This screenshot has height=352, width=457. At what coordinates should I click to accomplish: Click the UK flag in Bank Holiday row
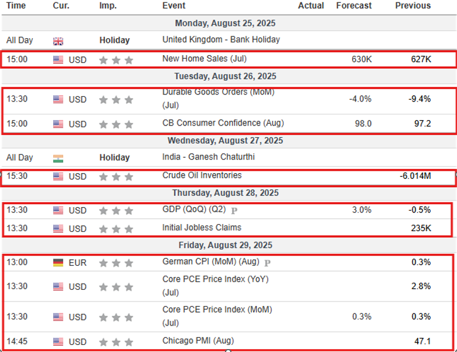58,41
